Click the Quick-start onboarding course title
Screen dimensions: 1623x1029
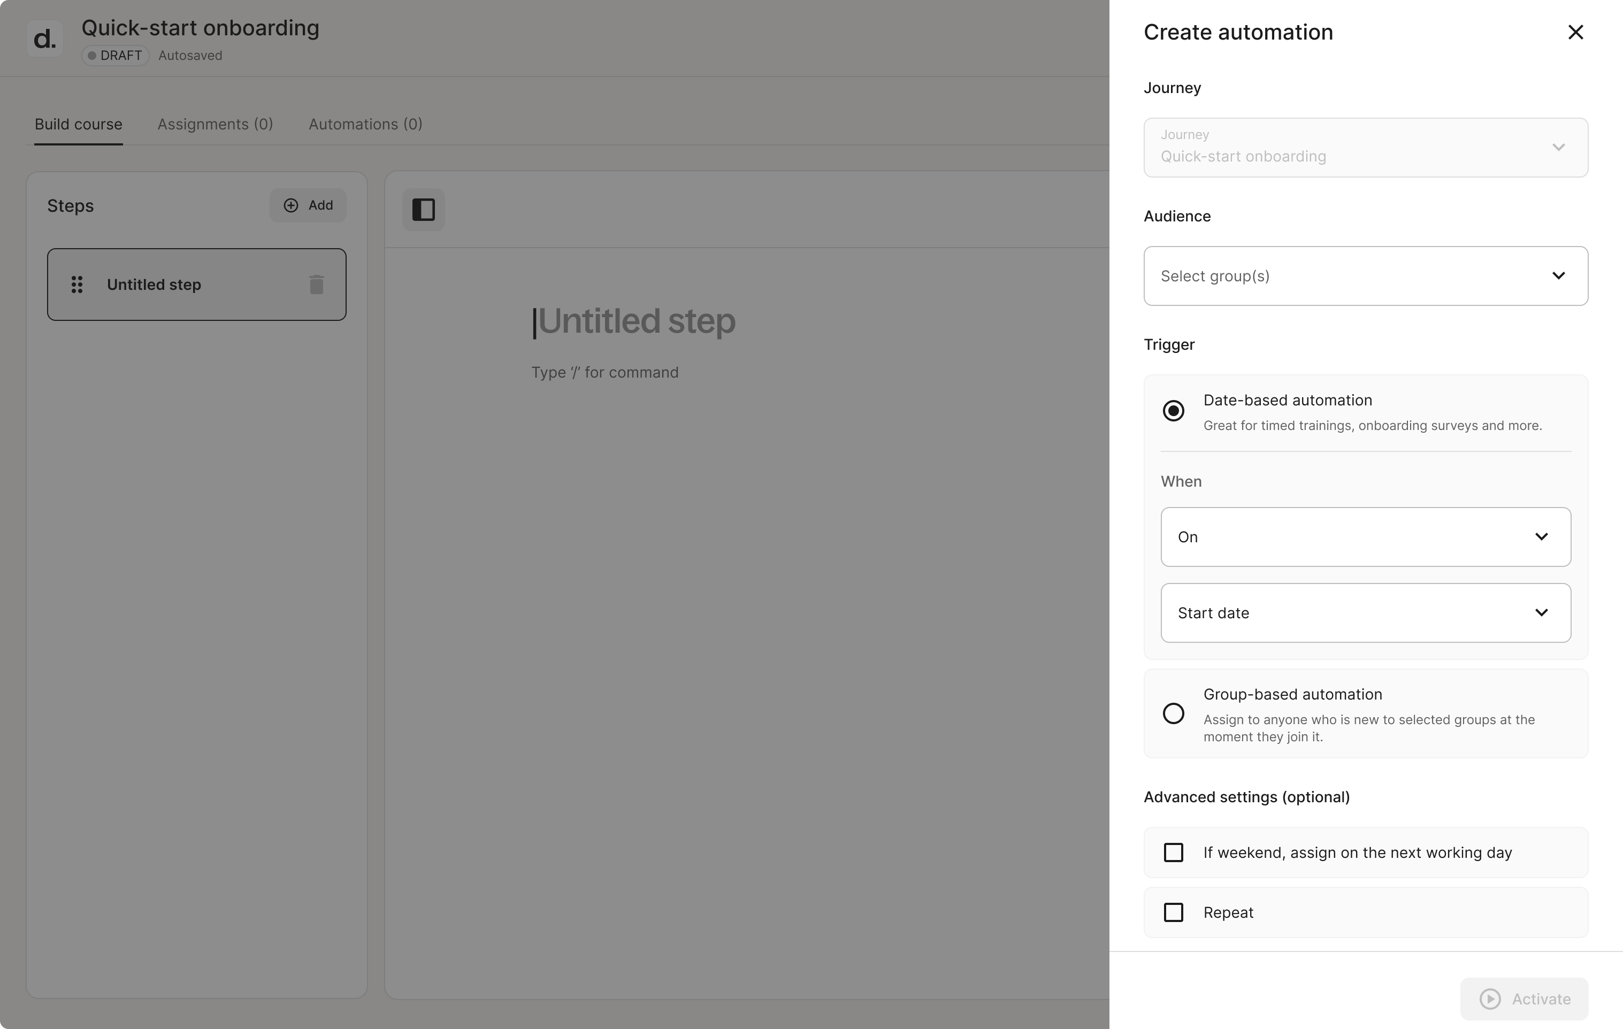coord(200,28)
